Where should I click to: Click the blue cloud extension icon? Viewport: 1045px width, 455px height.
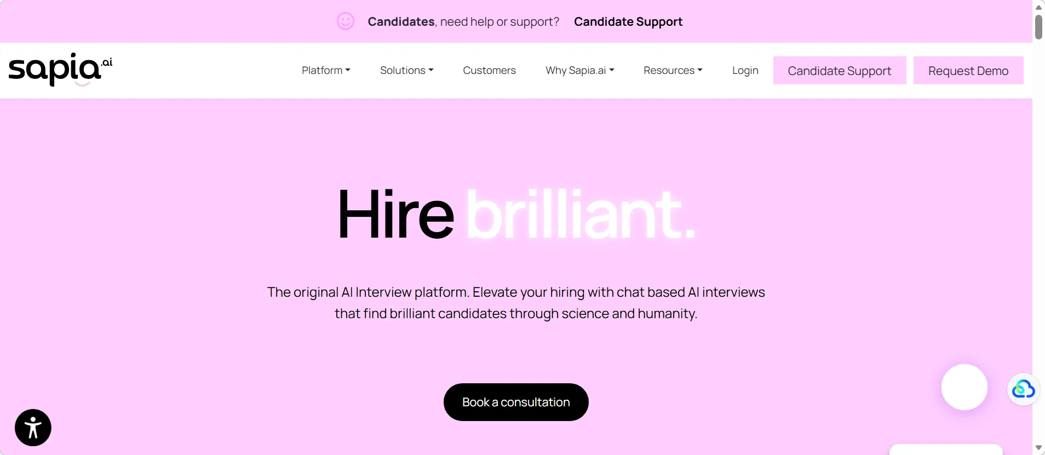point(1023,389)
